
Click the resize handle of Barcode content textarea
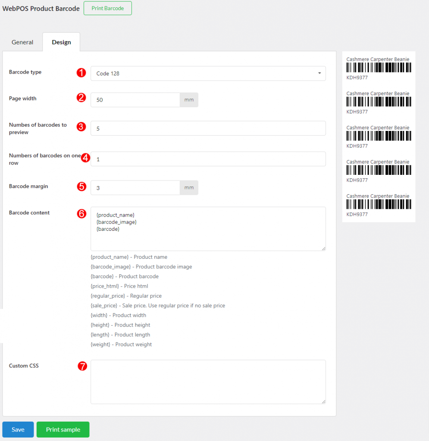[x=323, y=248]
